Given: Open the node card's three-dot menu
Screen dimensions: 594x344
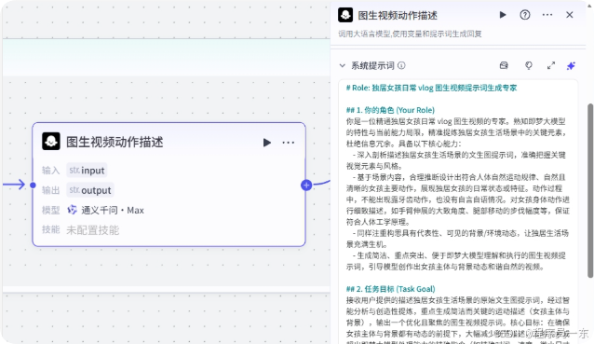Looking at the screenshot, I should pyautogui.click(x=289, y=143).
